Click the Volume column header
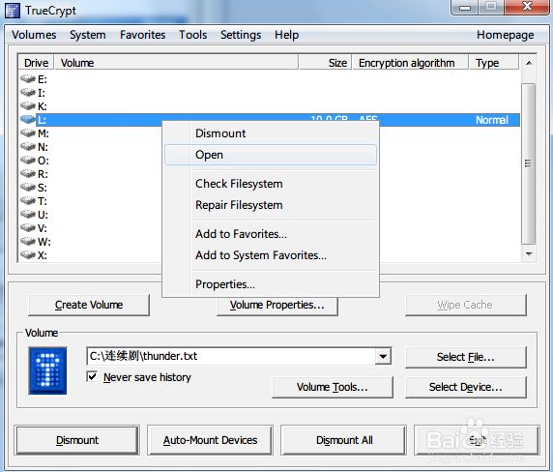The height and width of the screenshot is (472, 553). click(x=176, y=63)
